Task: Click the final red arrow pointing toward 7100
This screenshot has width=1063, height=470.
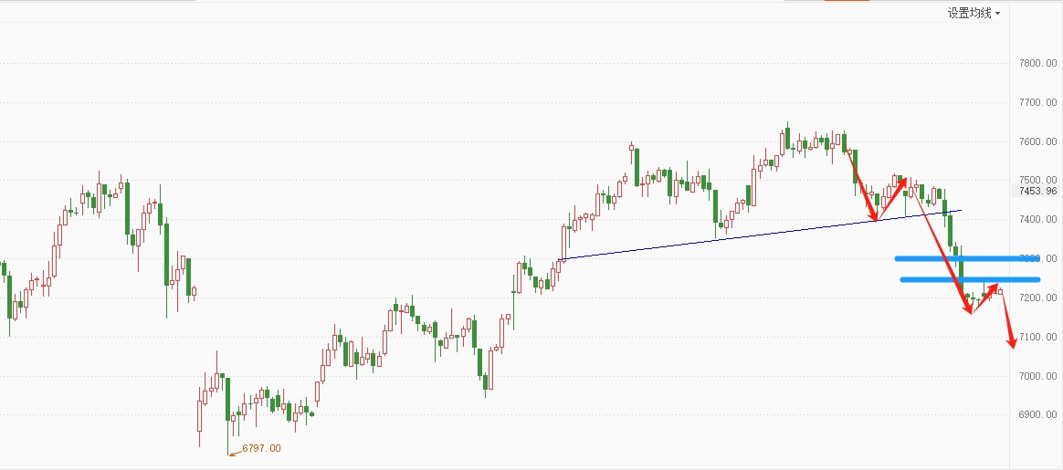Action: [1008, 319]
